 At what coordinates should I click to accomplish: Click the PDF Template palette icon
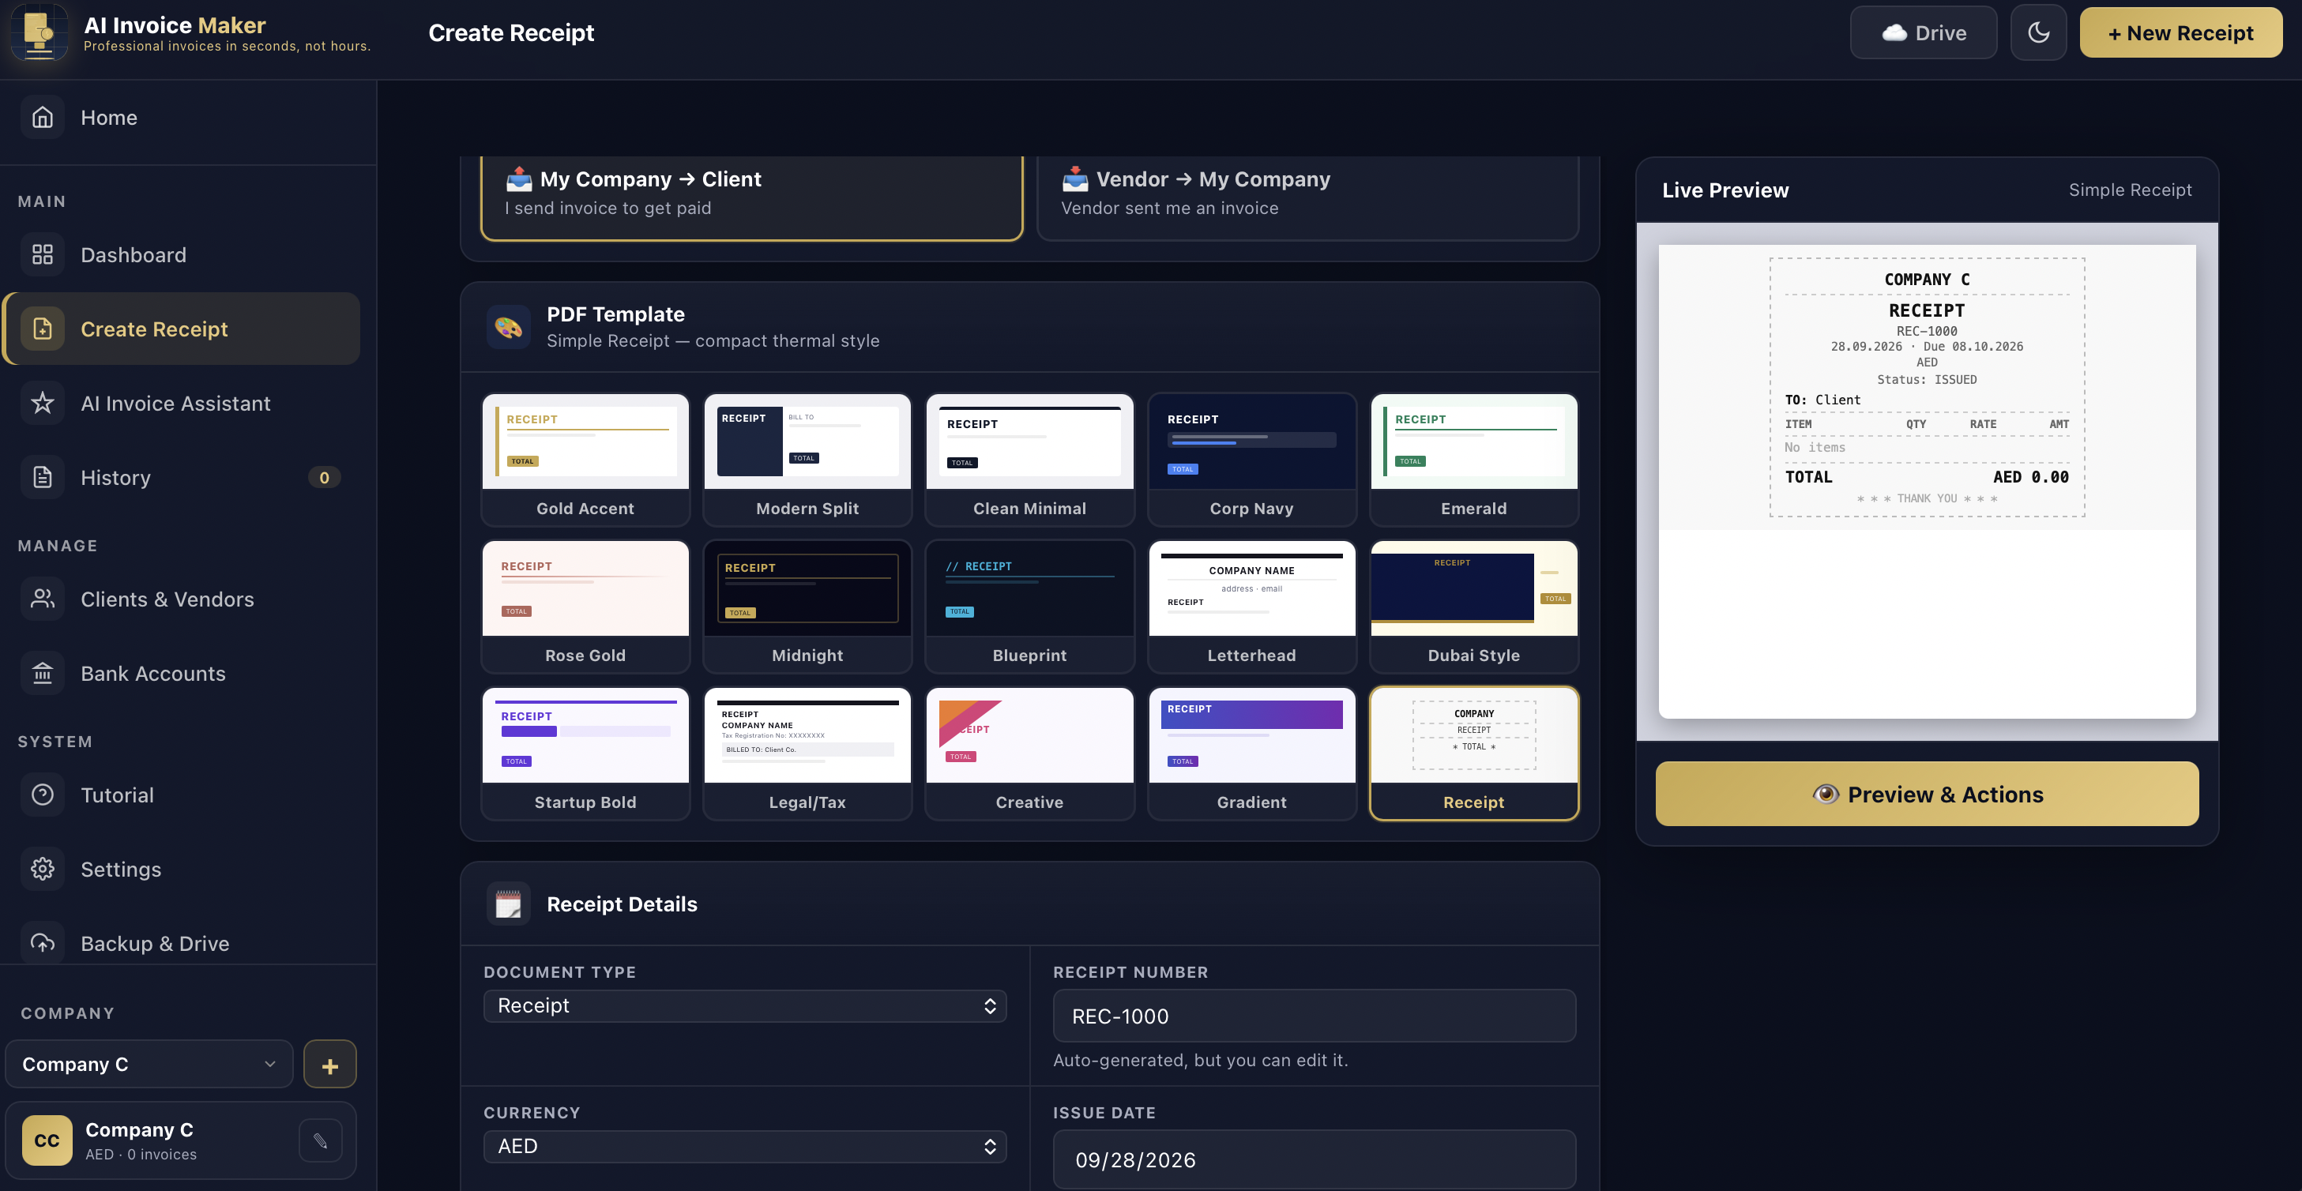(x=509, y=327)
